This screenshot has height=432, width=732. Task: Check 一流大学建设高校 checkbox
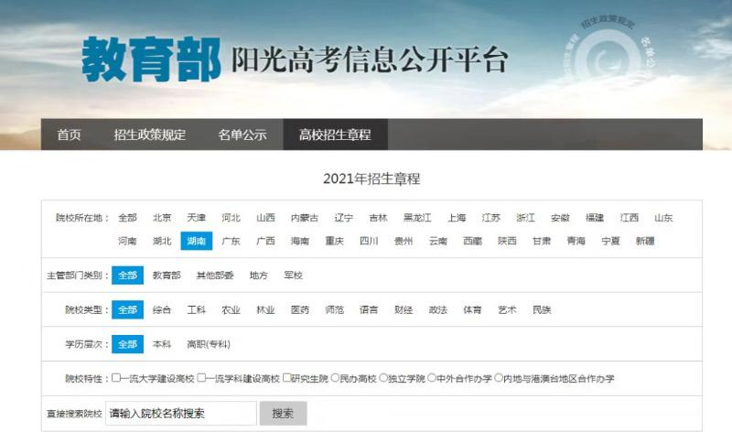(x=116, y=378)
